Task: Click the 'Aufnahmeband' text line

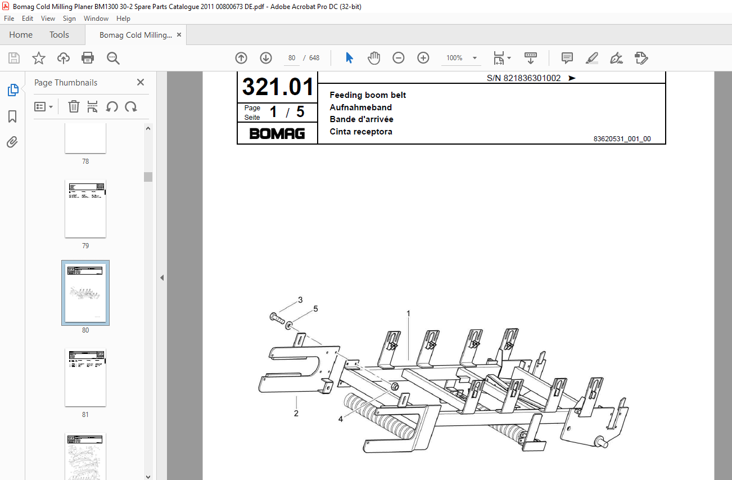Action: [361, 107]
